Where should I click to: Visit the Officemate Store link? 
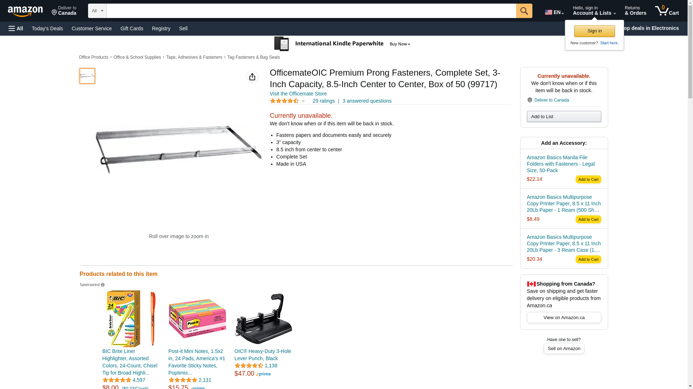click(298, 94)
